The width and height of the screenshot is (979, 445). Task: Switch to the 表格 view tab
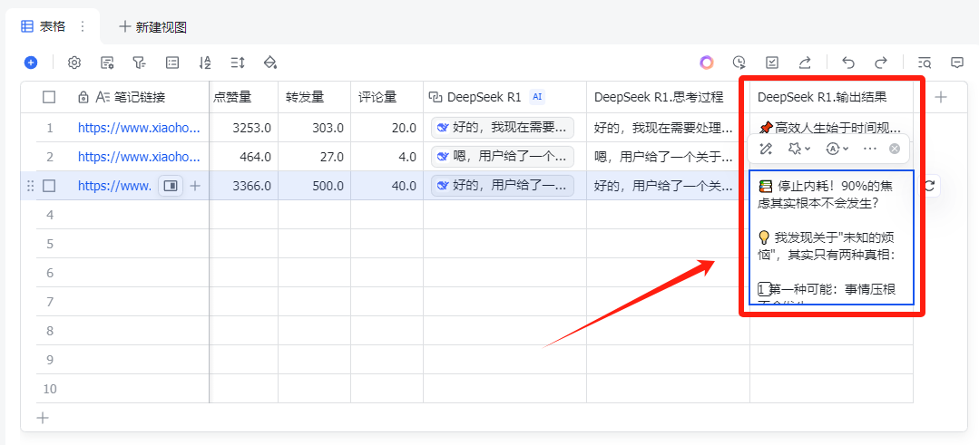point(44,26)
